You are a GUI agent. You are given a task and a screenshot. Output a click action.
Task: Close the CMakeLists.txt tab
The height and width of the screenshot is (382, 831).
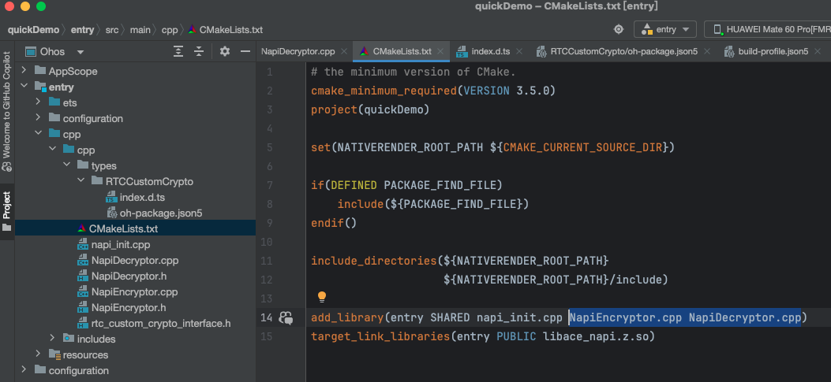[x=440, y=51]
